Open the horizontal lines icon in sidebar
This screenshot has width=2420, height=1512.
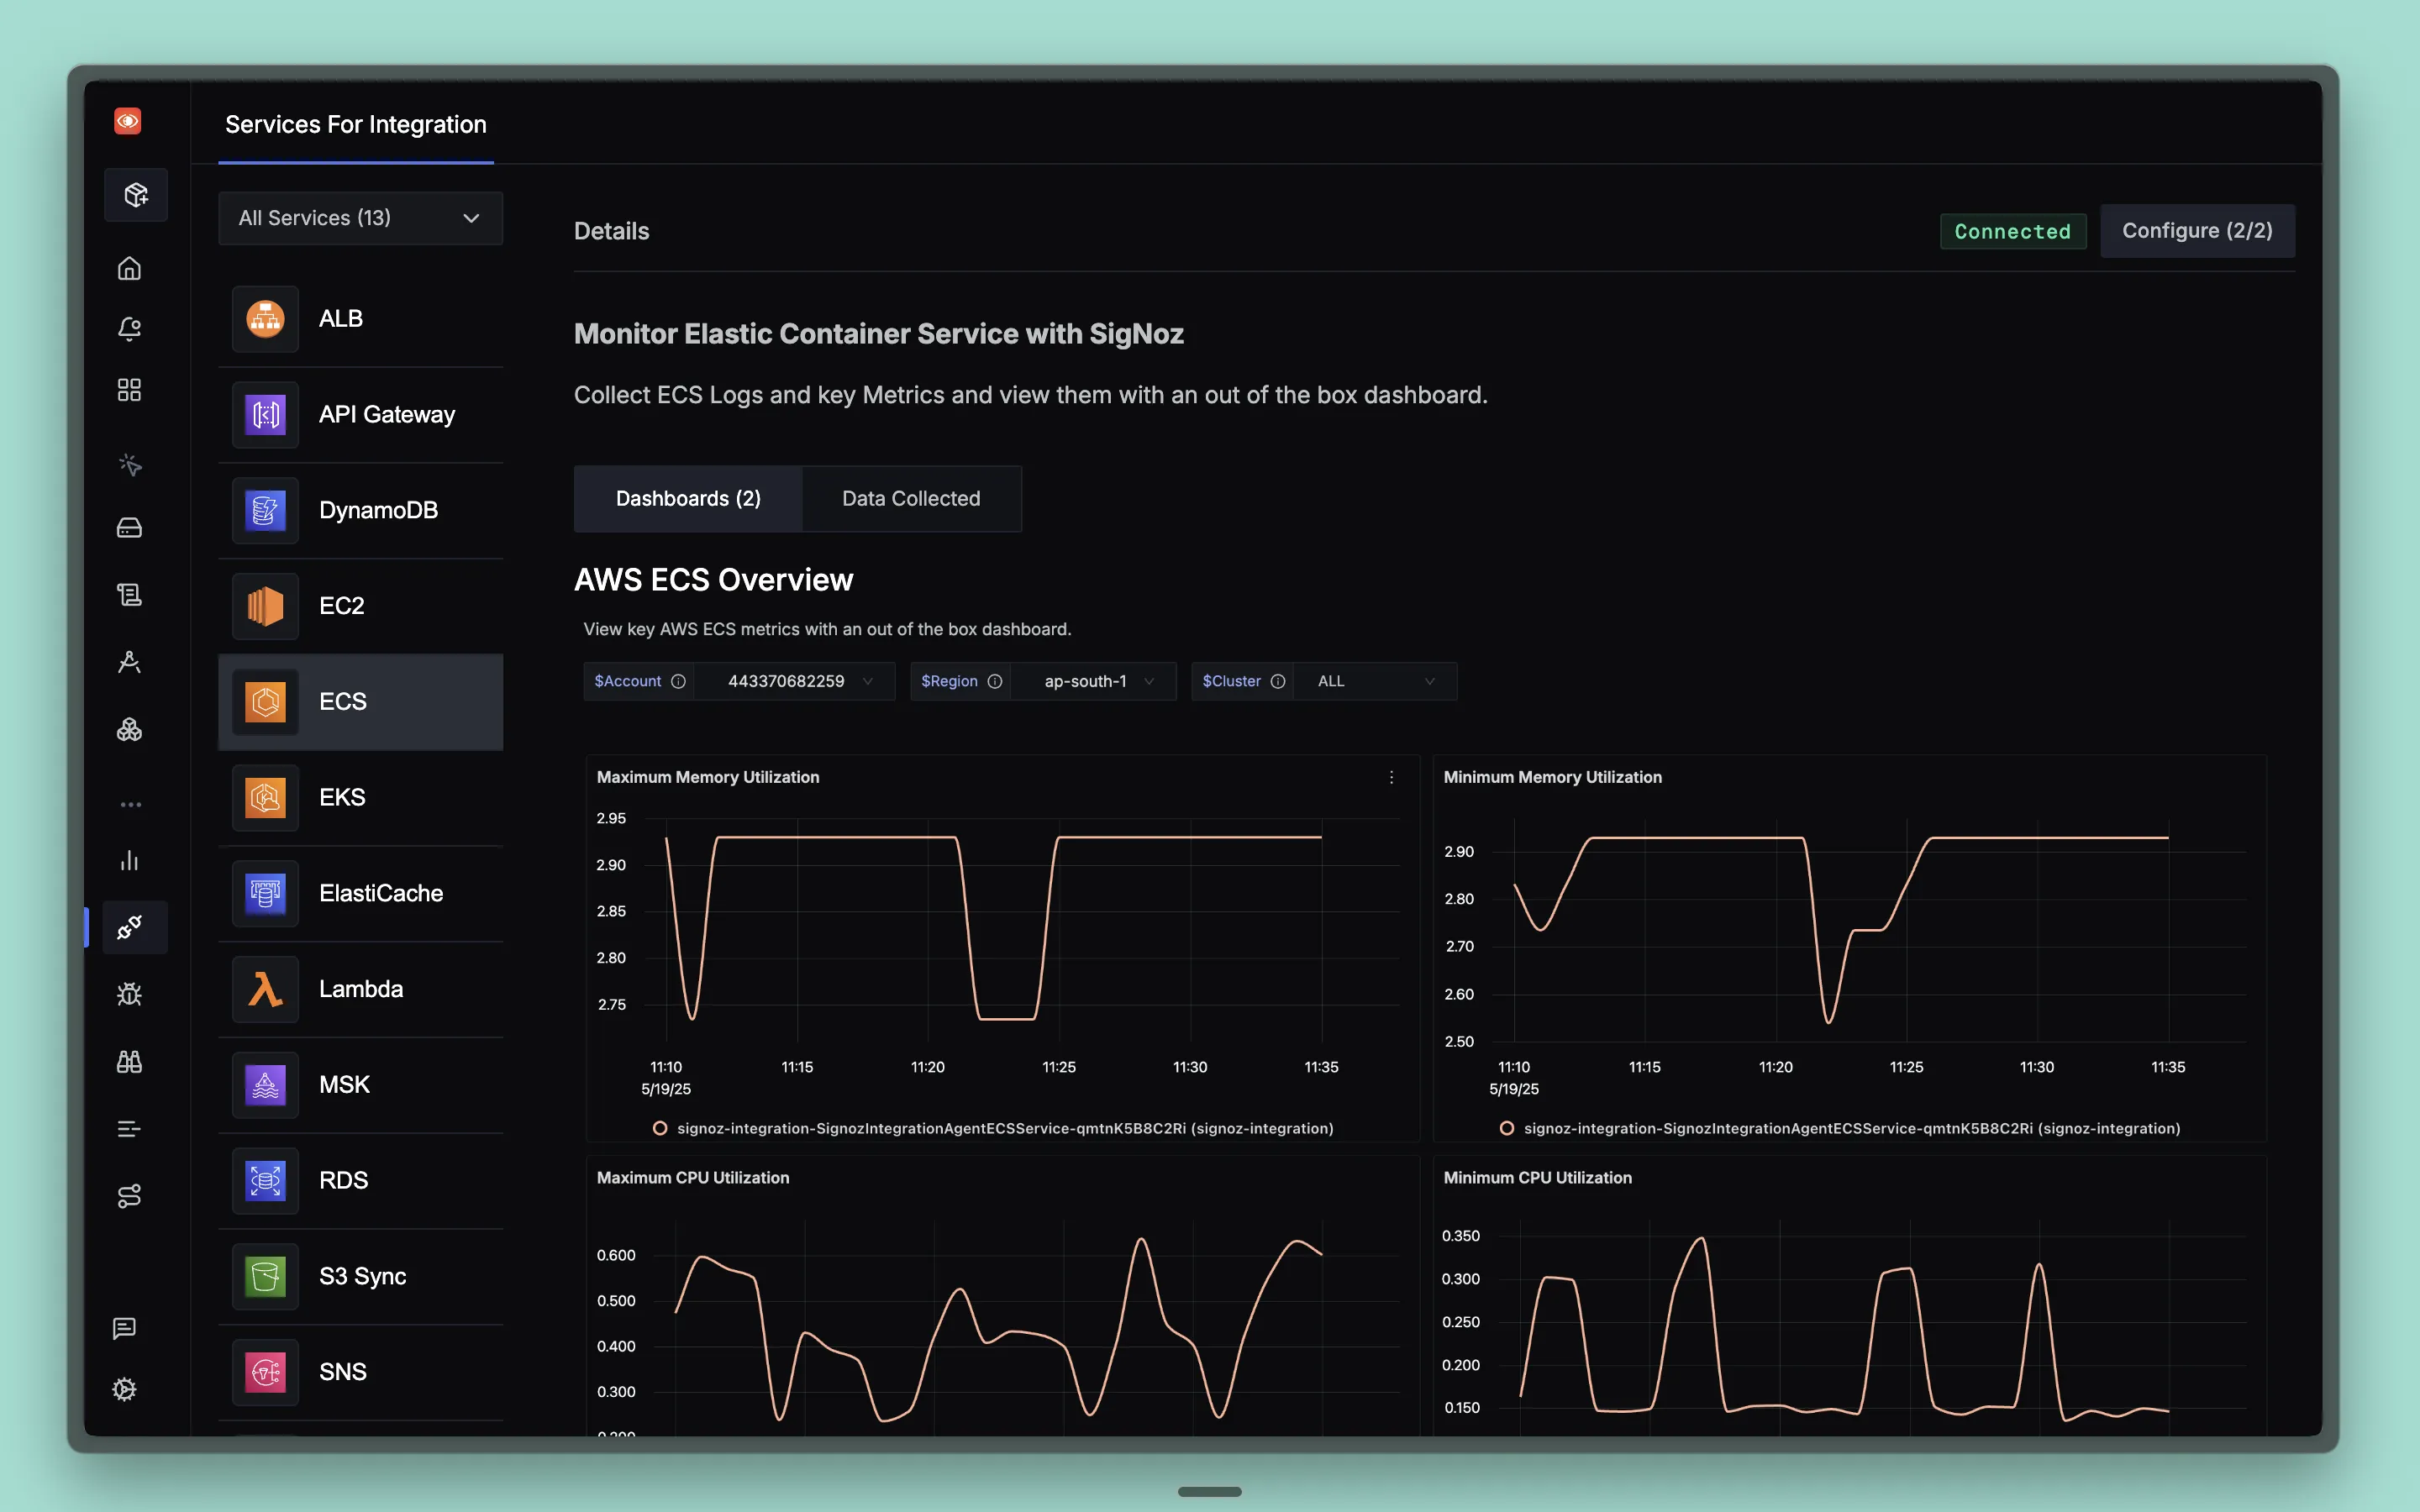[x=129, y=1129]
